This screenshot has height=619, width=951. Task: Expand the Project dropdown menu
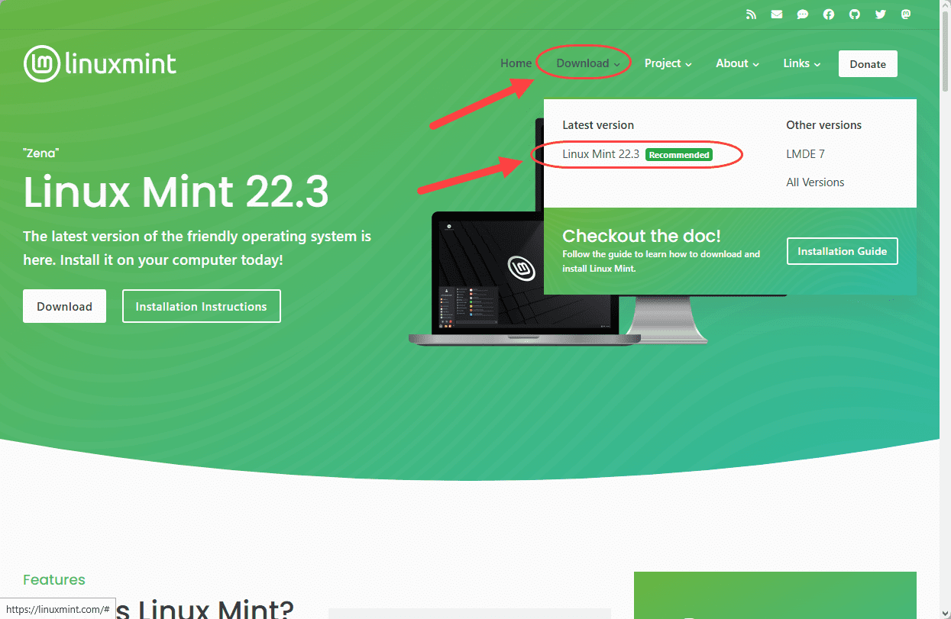[x=668, y=63]
